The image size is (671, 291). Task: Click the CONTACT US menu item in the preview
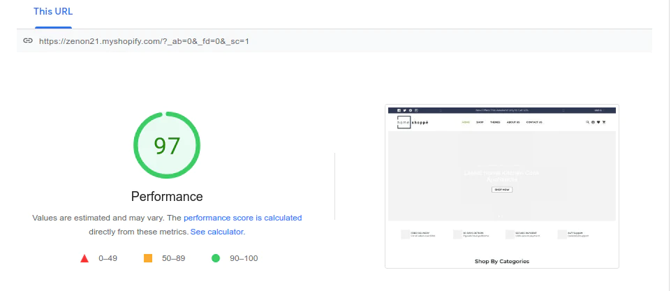tap(534, 122)
